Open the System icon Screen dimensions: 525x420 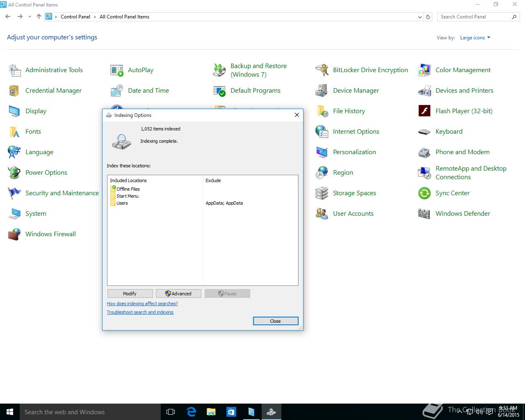[14, 214]
